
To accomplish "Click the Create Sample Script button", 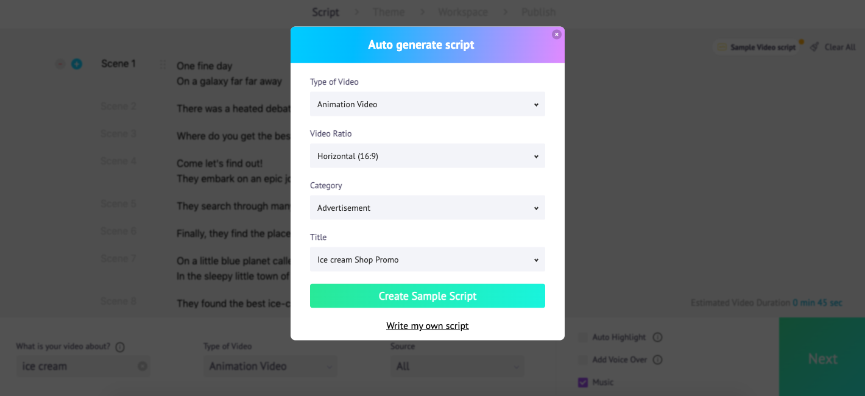I will click(x=428, y=296).
